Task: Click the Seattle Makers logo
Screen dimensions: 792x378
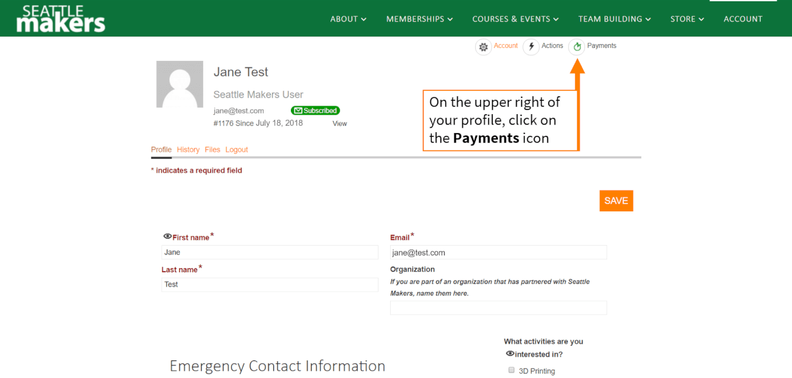Action: (61, 19)
